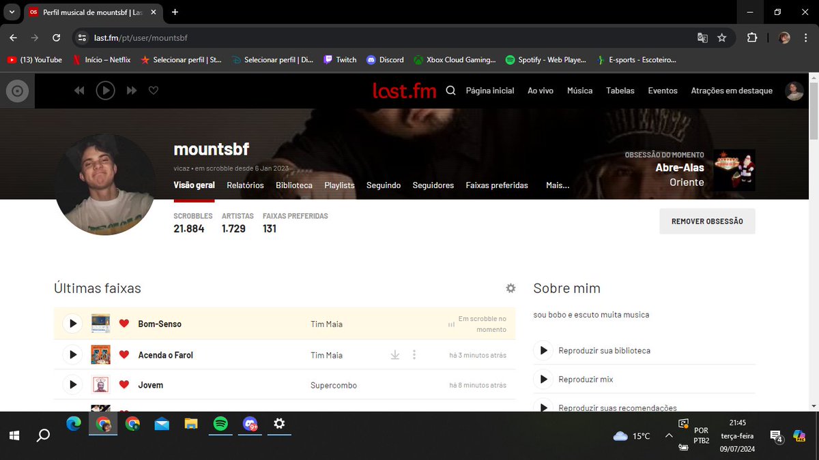Image resolution: width=819 pixels, height=460 pixels.
Task: Click the translate page icon
Action: [702, 38]
